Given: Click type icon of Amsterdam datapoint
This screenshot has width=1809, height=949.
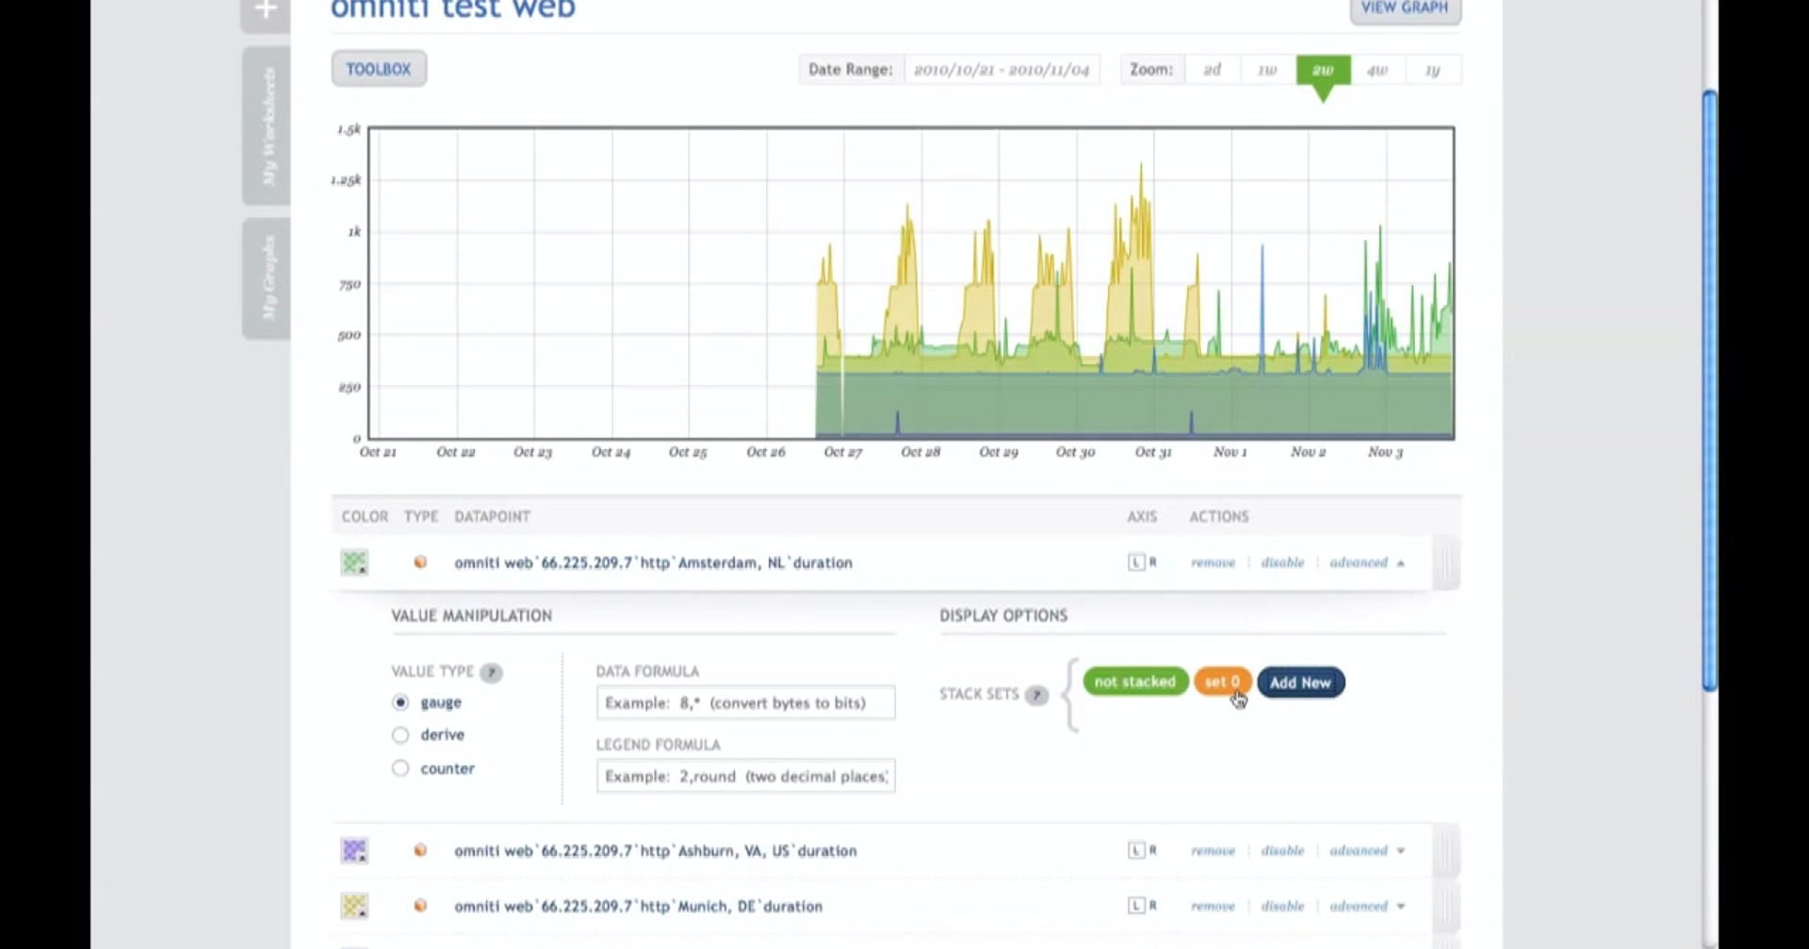Looking at the screenshot, I should click(x=420, y=562).
